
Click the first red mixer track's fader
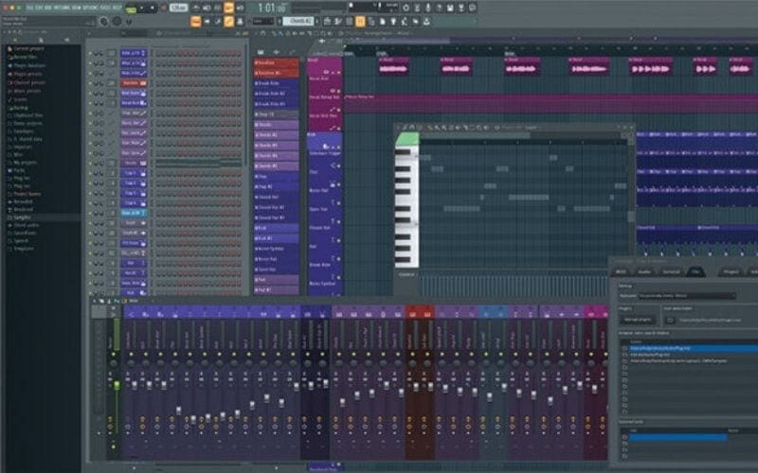point(416,386)
